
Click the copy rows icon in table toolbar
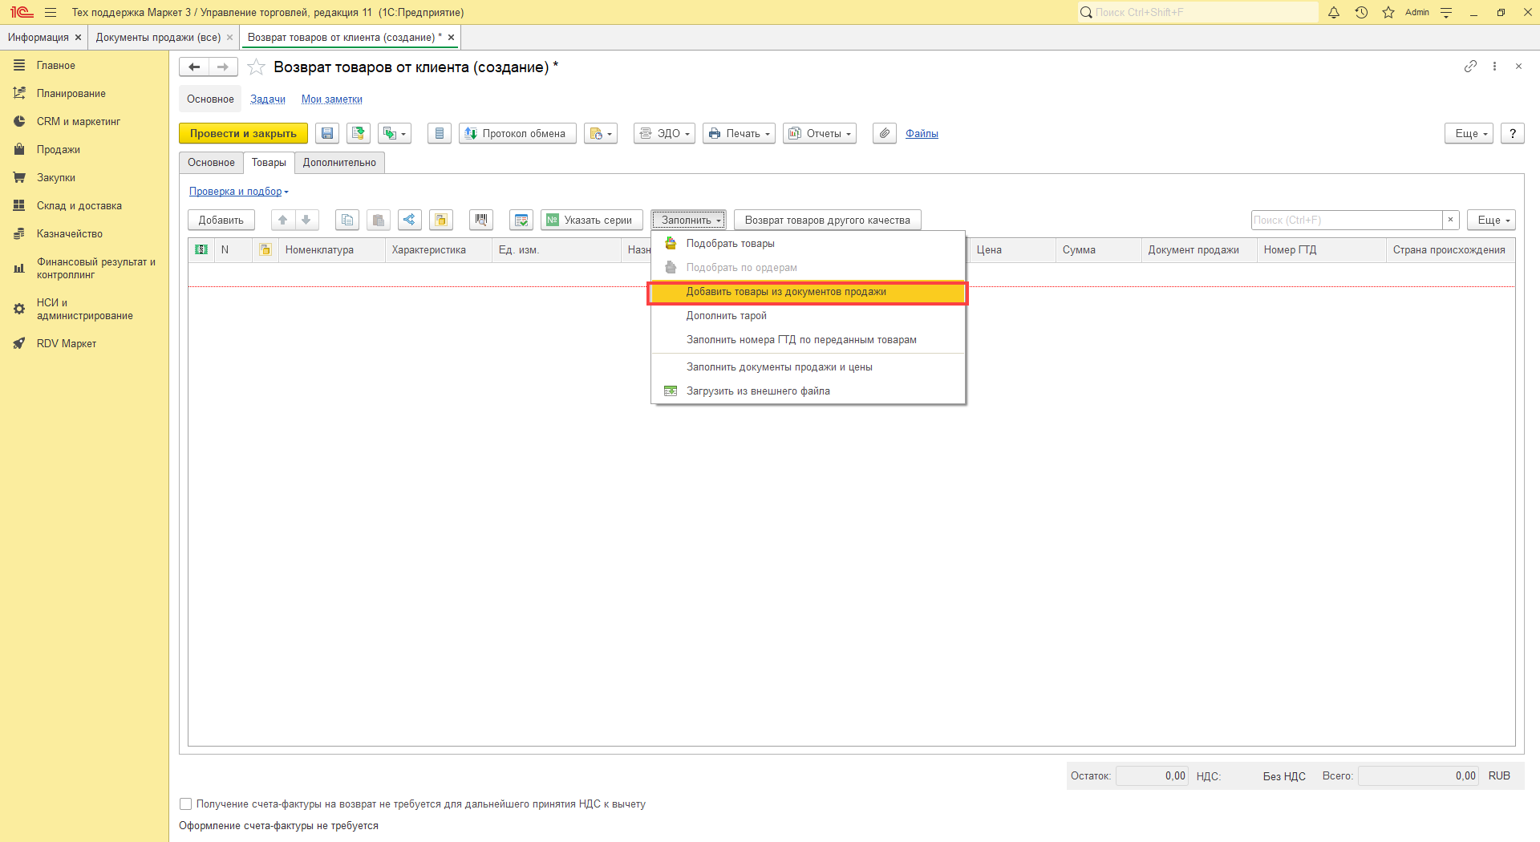tap(347, 220)
